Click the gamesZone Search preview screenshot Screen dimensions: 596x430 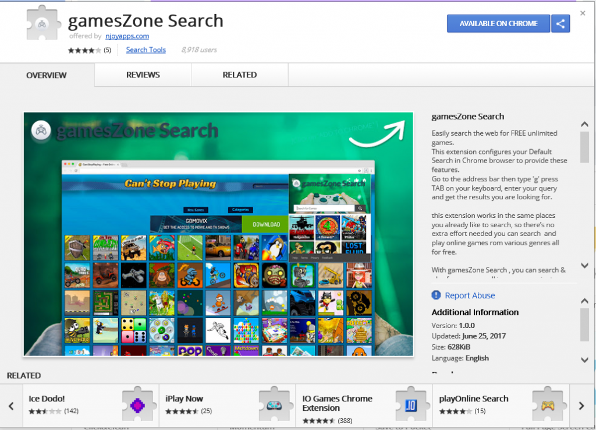218,234
